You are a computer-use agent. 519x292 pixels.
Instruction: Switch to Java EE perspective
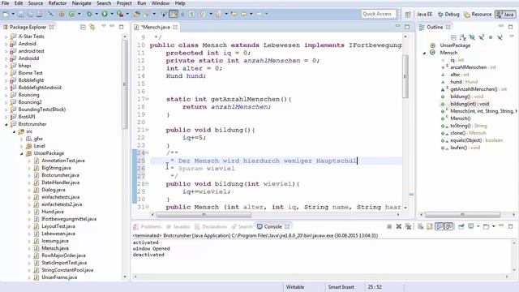tap(424, 15)
